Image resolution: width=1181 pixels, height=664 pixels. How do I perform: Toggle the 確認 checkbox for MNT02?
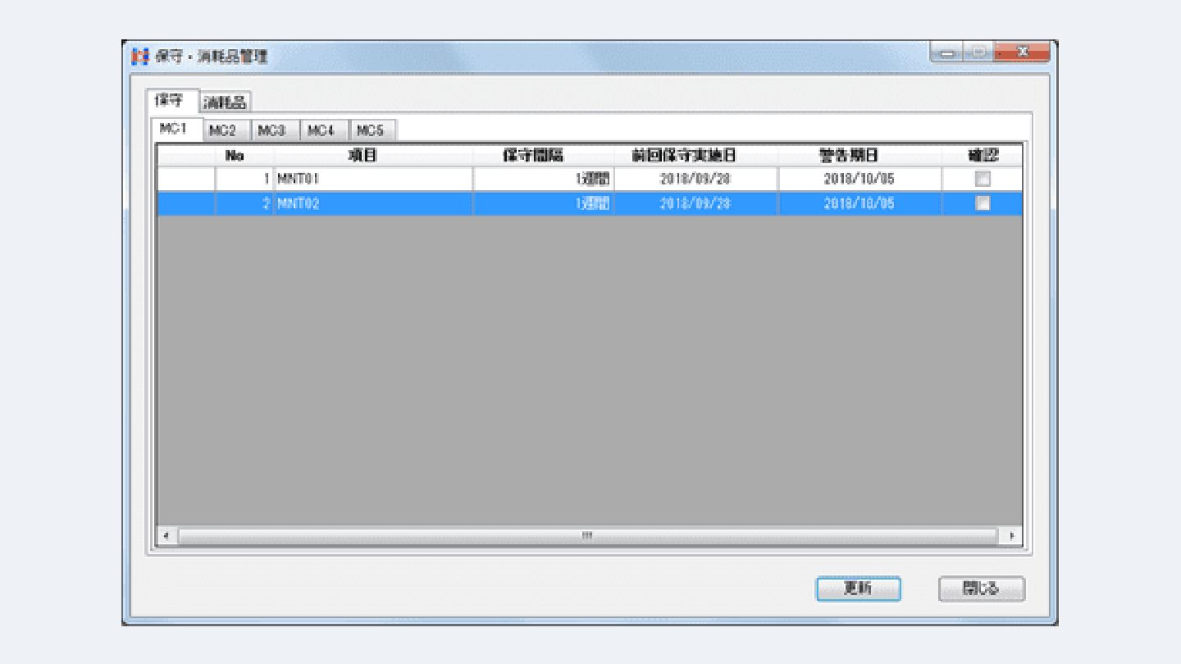coord(982,203)
